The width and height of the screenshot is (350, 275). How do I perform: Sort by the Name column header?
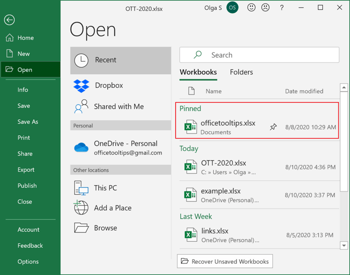click(x=213, y=91)
